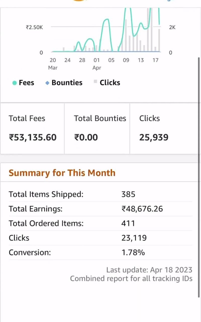The height and width of the screenshot is (322, 201).
Task: Click the blue Bounties diamond marker
Action: 47,83
